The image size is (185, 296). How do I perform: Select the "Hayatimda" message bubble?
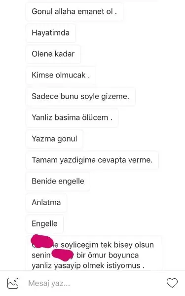click(51, 33)
